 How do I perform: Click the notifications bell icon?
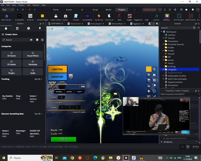(193, 10)
